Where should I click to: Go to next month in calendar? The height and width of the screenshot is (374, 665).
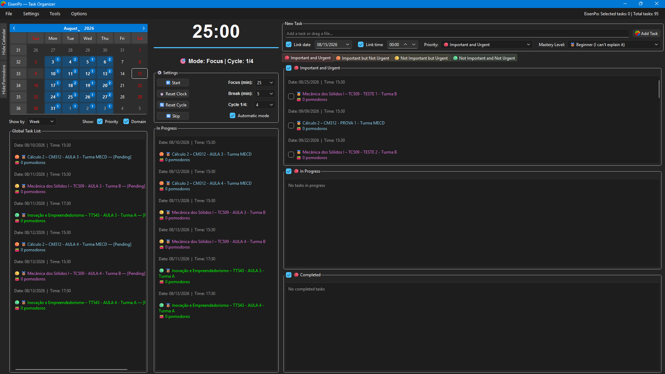[143, 28]
